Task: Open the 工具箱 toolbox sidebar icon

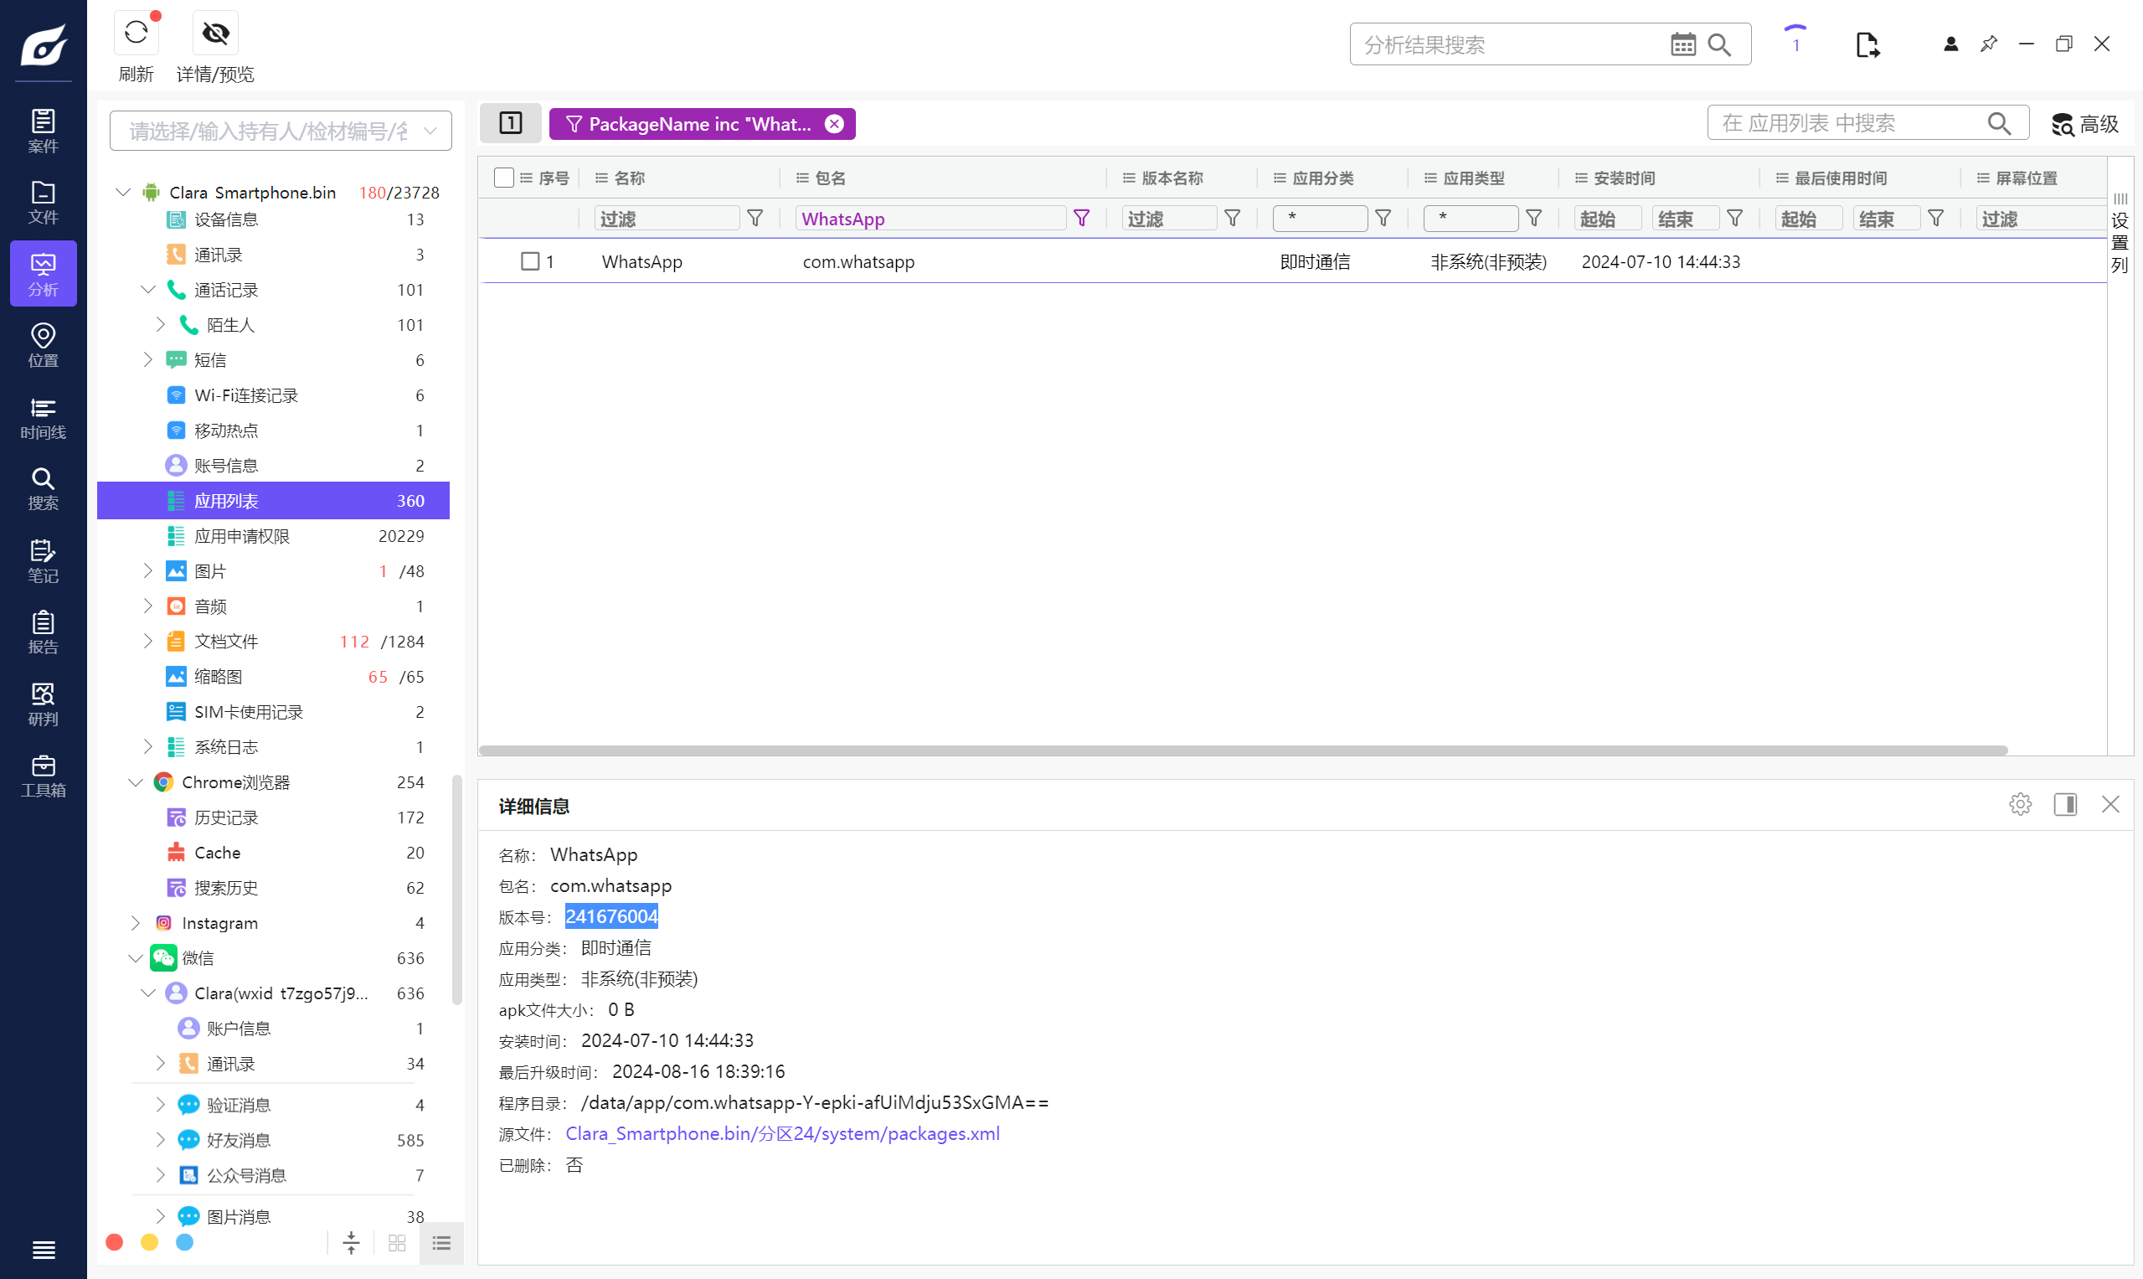Action: tap(43, 775)
